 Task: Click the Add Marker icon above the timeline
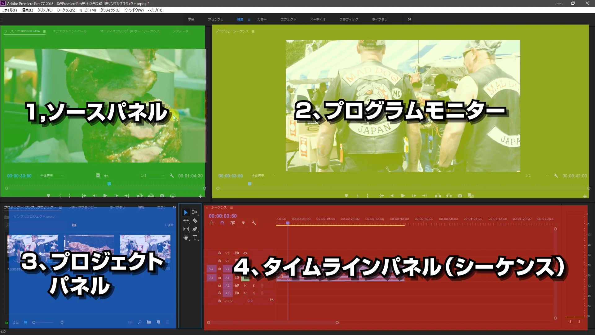click(244, 222)
